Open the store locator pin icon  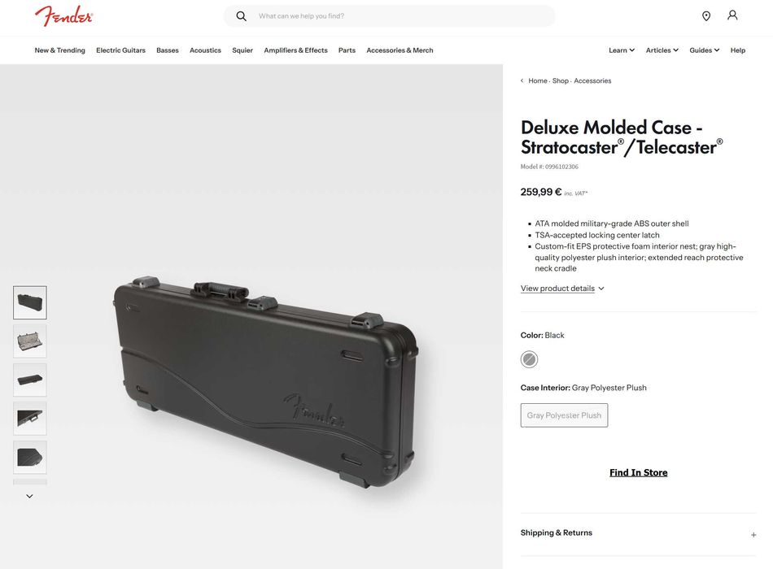click(x=706, y=16)
